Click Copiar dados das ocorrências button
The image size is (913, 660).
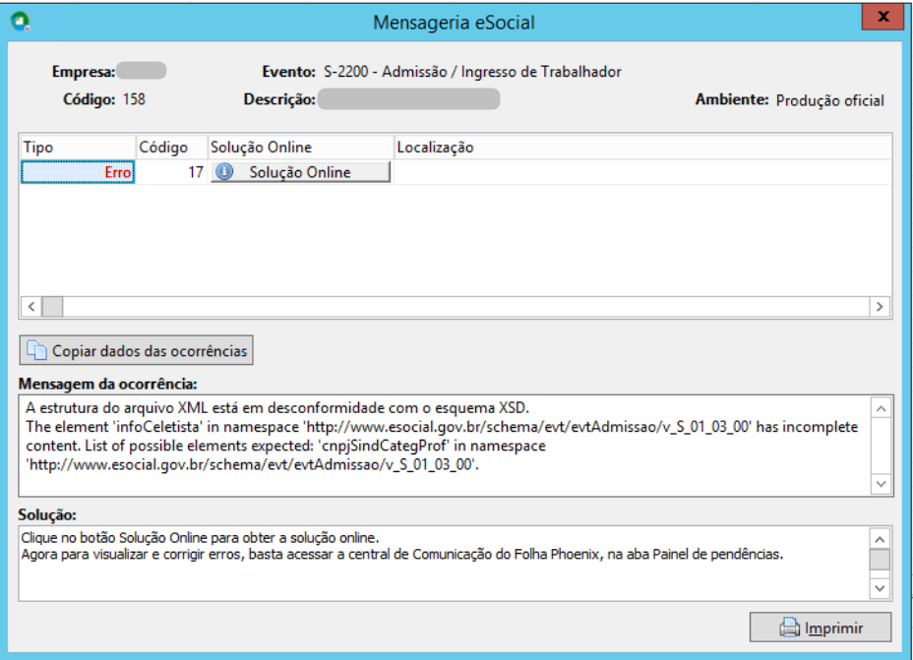[136, 350]
